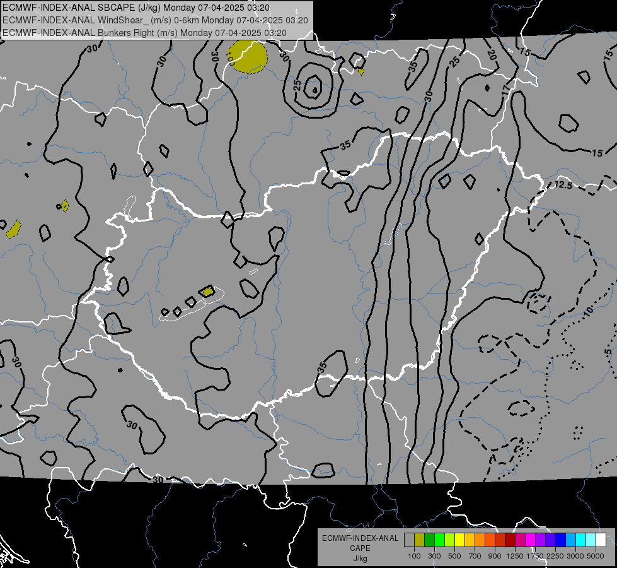The width and height of the screenshot is (617, 568).
Task: Select the magenta legend swatch
Action: point(531,540)
